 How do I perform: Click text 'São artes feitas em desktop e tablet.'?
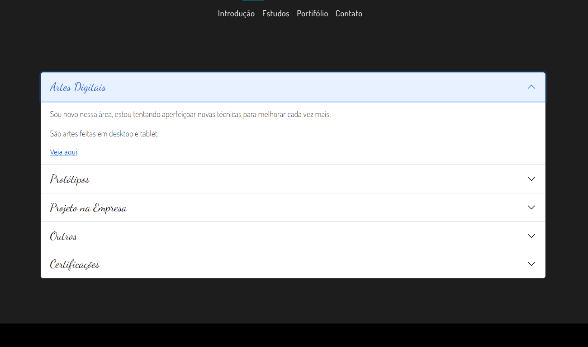104,134
